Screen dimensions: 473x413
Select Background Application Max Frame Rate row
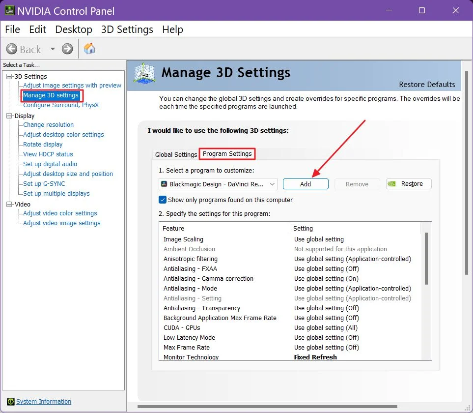(x=290, y=318)
